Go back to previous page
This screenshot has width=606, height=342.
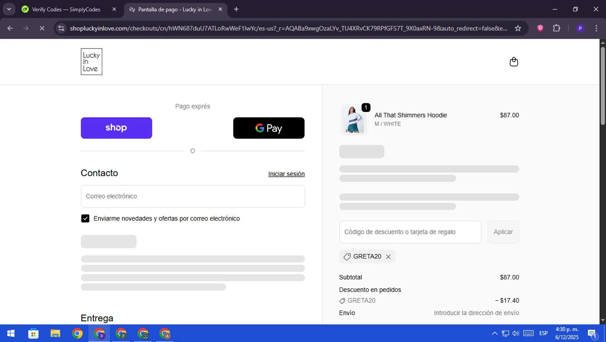point(10,28)
